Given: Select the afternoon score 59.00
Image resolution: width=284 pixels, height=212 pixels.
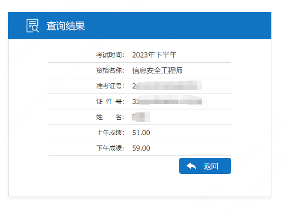Looking at the screenshot, I should pyautogui.click(x=141, y=148).
